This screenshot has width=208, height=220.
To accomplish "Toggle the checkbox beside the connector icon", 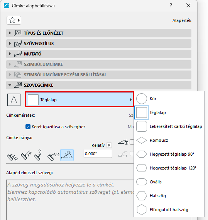I will click(132, 153).
